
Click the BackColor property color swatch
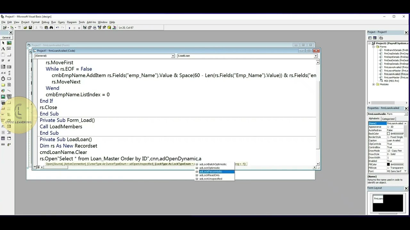[388, 134]
